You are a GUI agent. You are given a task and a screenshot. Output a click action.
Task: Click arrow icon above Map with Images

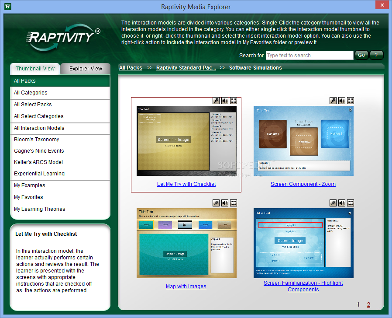216,203
